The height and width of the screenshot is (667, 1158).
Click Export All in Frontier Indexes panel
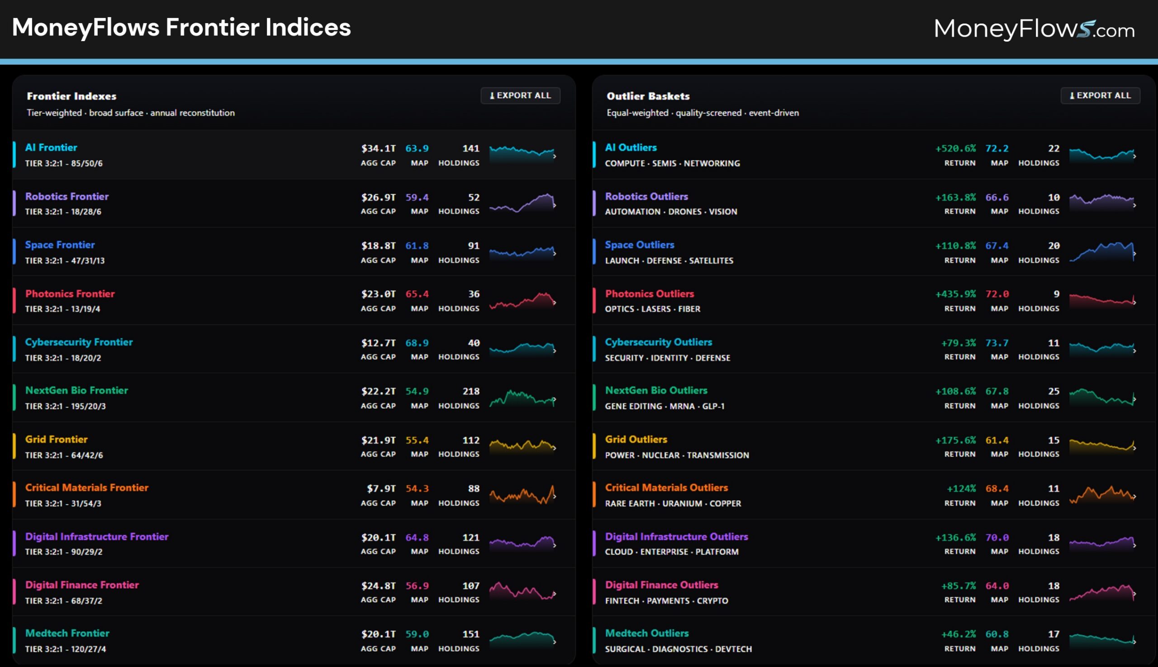coord(520,95)
